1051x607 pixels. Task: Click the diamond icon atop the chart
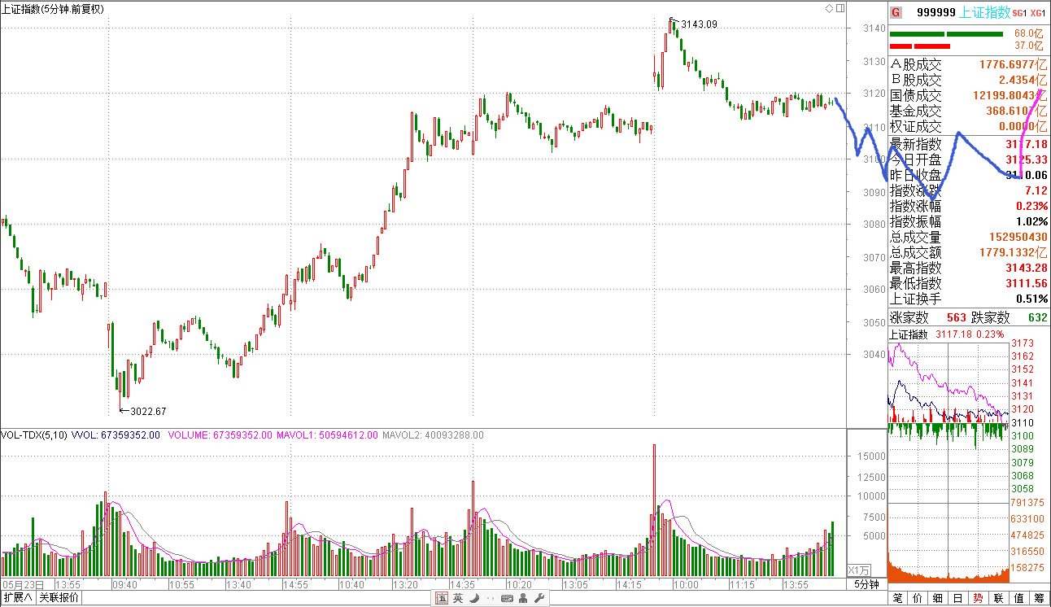tap(829, 8)
